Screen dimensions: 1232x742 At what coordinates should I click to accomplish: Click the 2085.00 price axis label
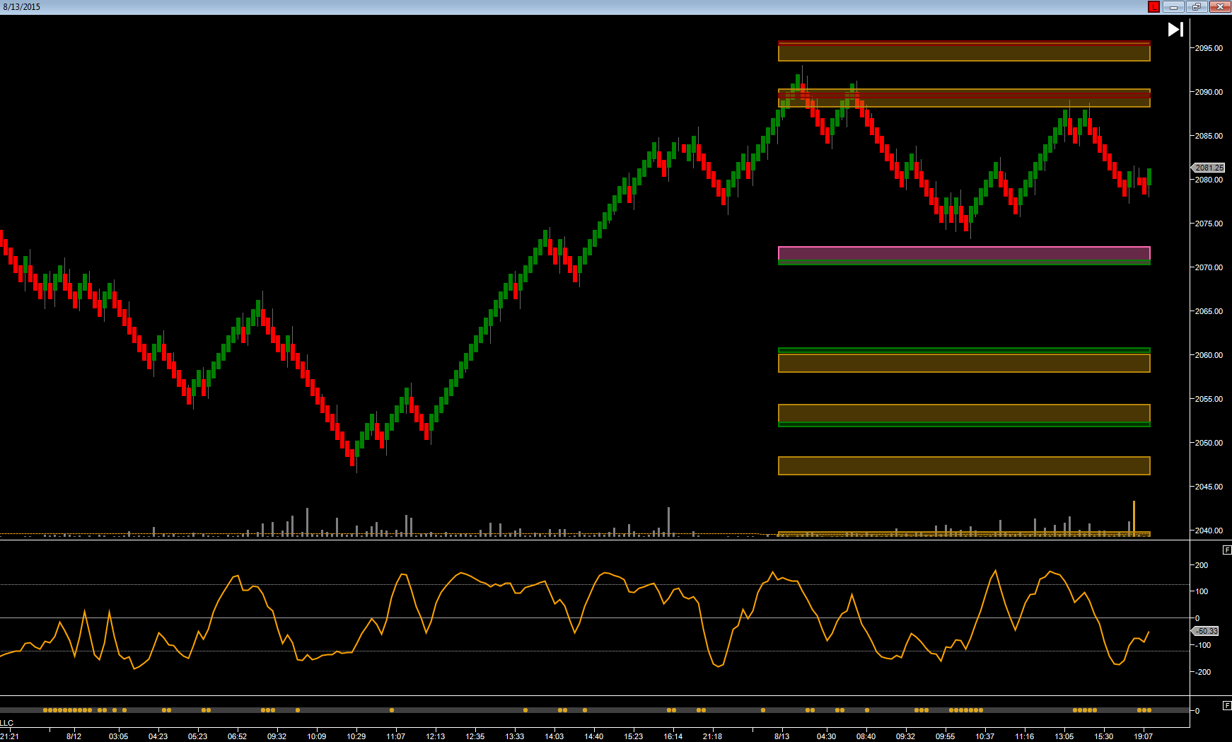[x=1209, y=136]
